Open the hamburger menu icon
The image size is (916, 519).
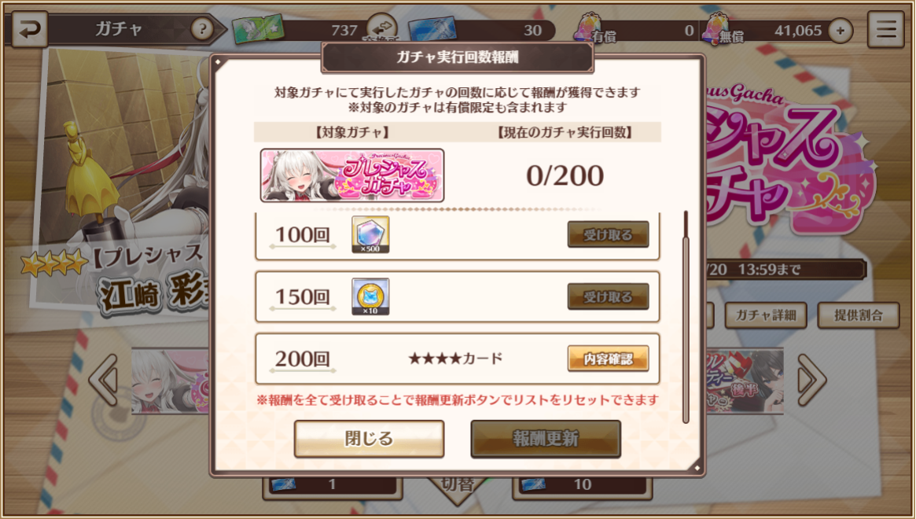pos(885,29)
